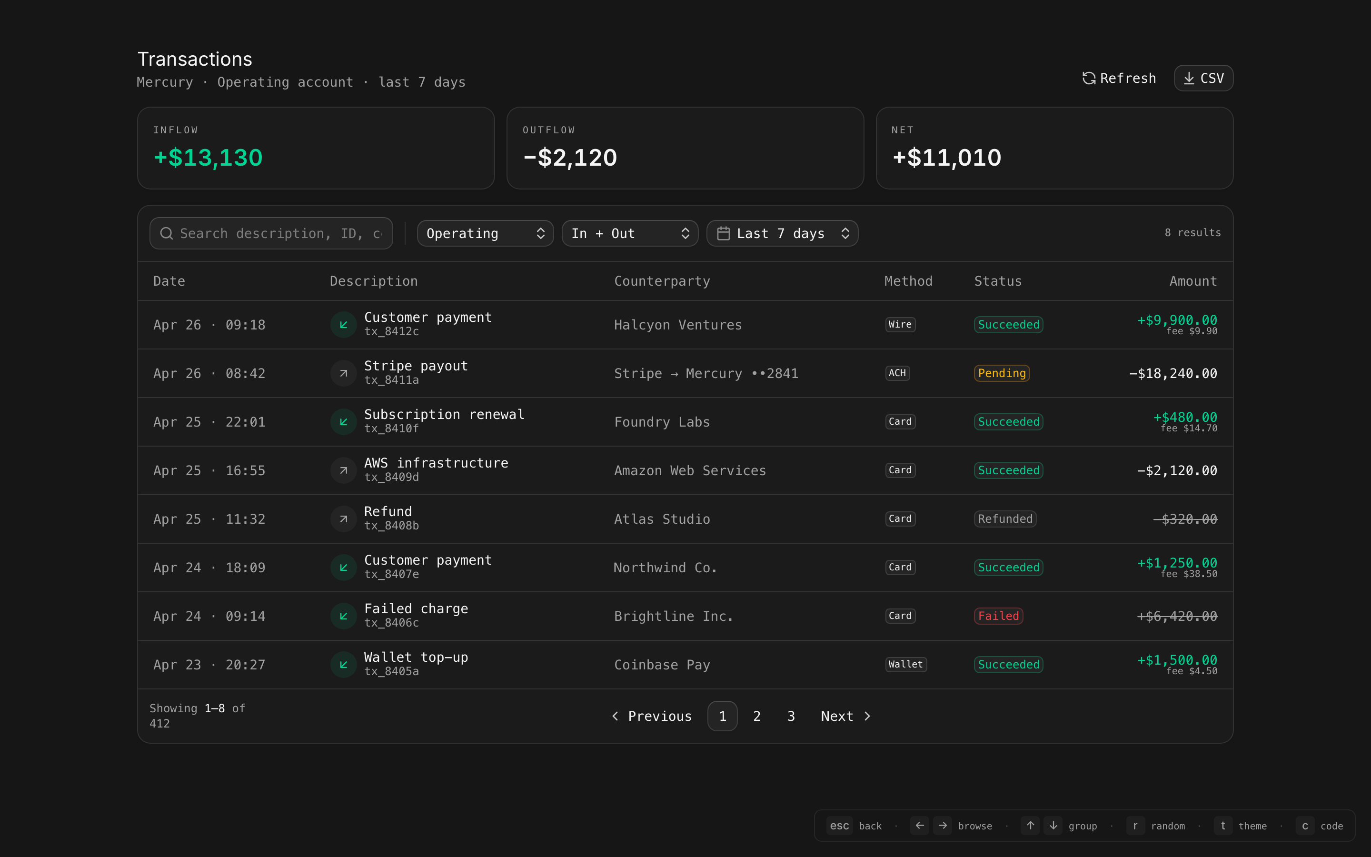
Task: Focus the search description input field
Action: tap(280, 233)
